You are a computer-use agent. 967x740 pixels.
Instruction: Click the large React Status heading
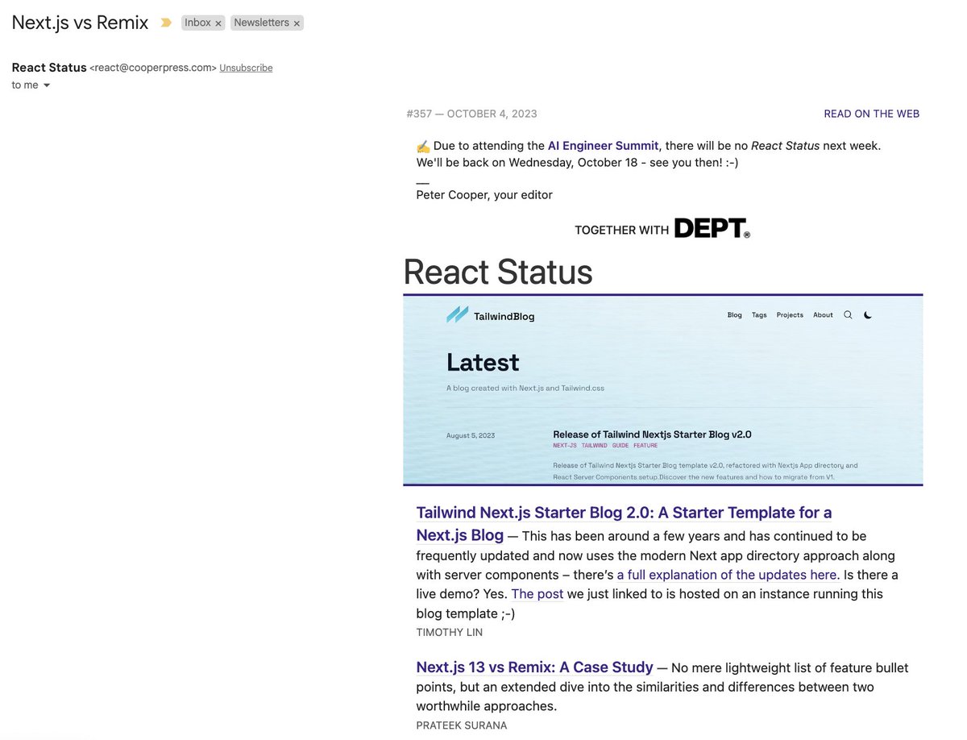click(498, 272)
